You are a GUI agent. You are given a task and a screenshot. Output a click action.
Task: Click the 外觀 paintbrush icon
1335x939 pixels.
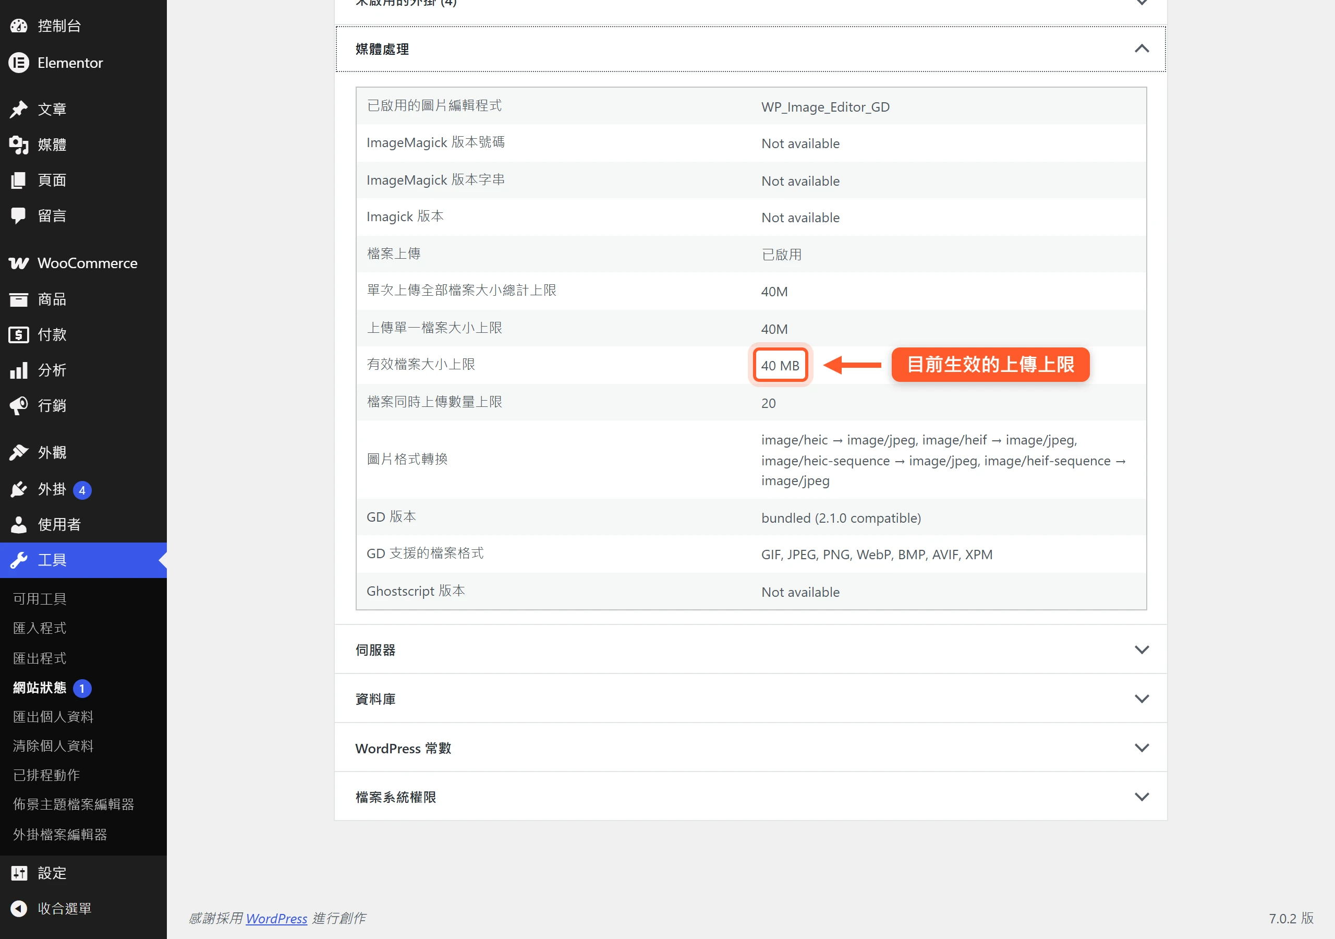pyautogui.click(x=19, y=453)
